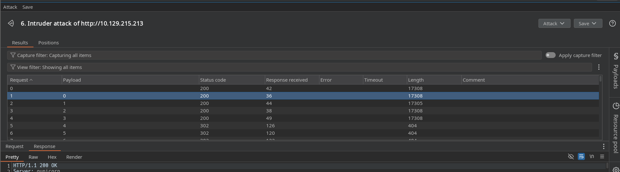Viewport: 620px width, 172px height.
Task: Select request 3 row with payload 2
Action: coord(303,111)
